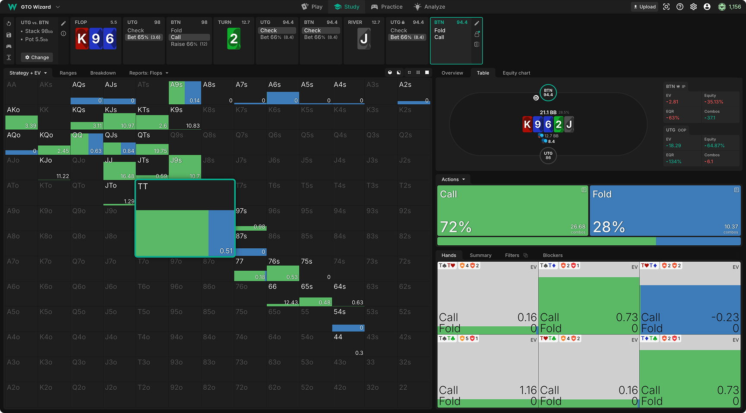The width and height of the screenshot is (746, 413).
Task: Open the Reports: Flops dropdown
Action: point(149,73)
